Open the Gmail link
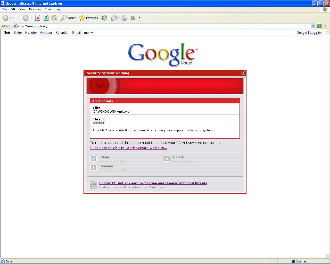This screenshot has height=264, width=330. 76,33
